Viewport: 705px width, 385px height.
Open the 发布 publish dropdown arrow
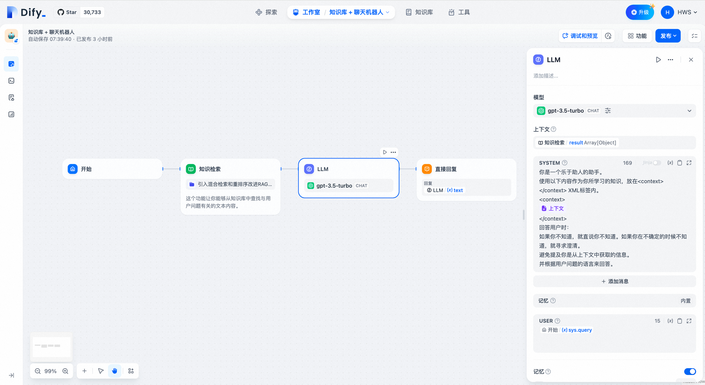(675, 36)
